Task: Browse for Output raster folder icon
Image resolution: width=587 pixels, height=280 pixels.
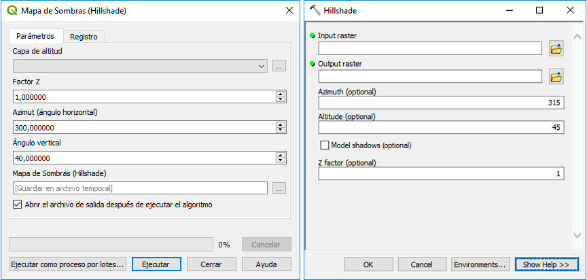Action: tap(556, 77)
